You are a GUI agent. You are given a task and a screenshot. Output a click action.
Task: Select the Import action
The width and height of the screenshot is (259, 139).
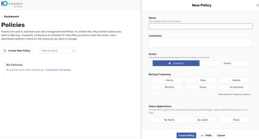coord(225,63)
